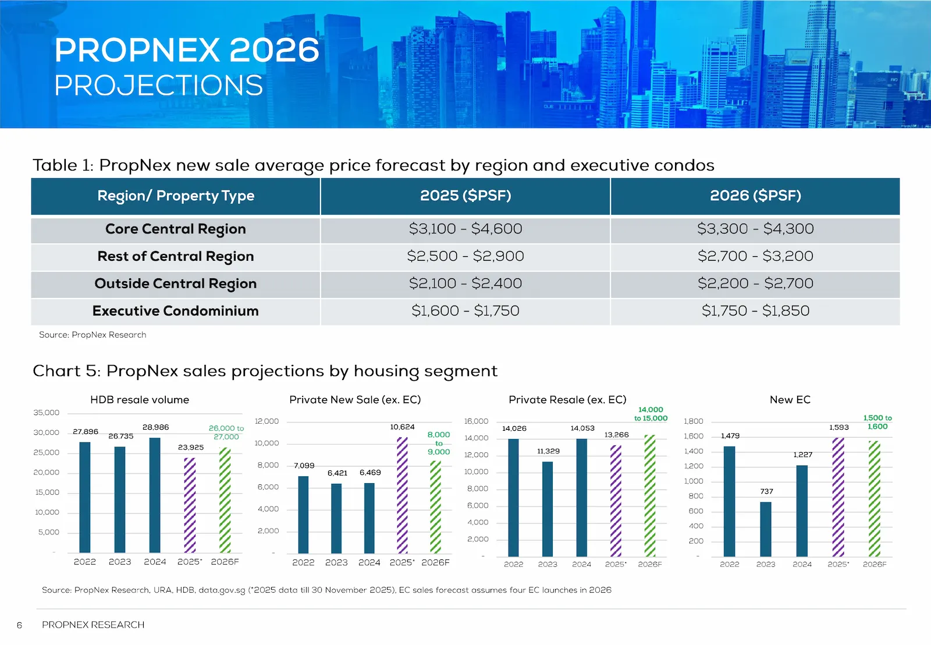
Task: Click the 13,266 private resale label
Action: point(617,435)
